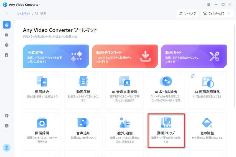Open the user account avatar
The width and height of the screenshot is (236, 157).
pos(6,148)
